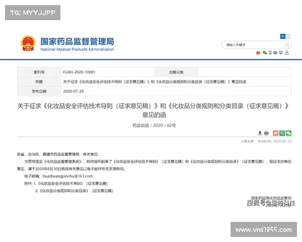The height and width of the screenshot is (242, 302).
Task: Open the email envelope icon in header
Action: (275, 52)
